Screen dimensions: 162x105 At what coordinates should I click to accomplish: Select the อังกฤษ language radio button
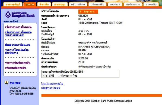[x=59, y=76]
